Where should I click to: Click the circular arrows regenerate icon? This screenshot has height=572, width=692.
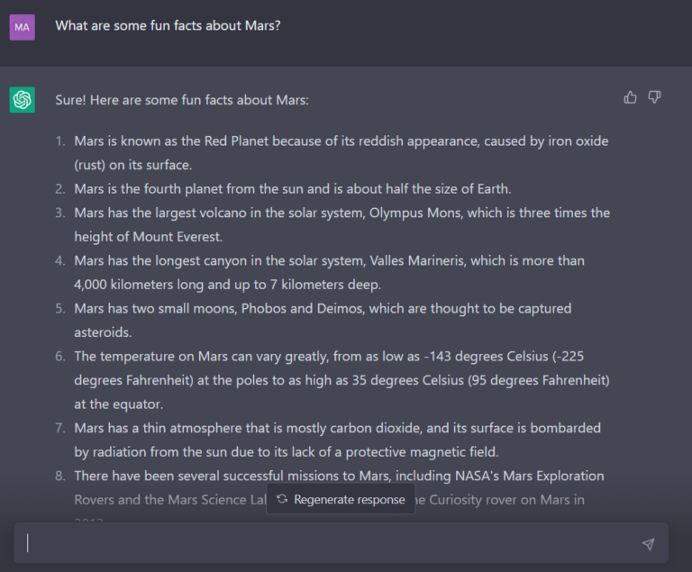(282, 499)
